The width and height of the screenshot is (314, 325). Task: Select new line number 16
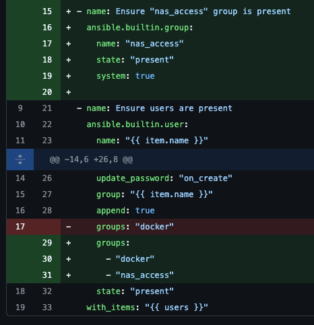pos(47,28)
